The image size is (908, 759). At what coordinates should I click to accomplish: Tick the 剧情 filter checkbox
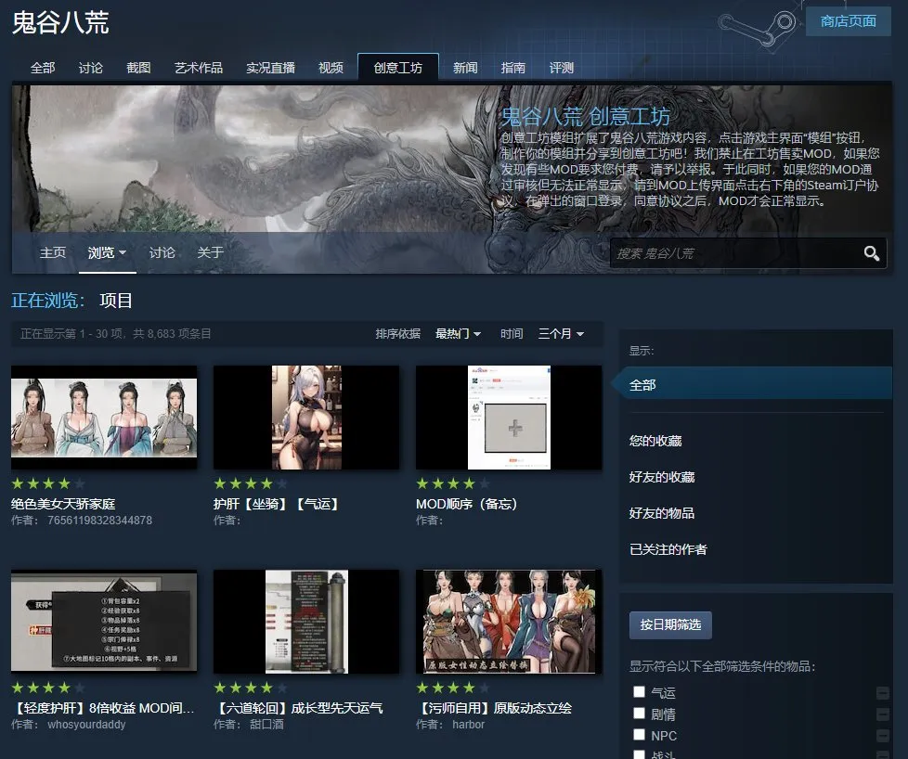[639, 713]
